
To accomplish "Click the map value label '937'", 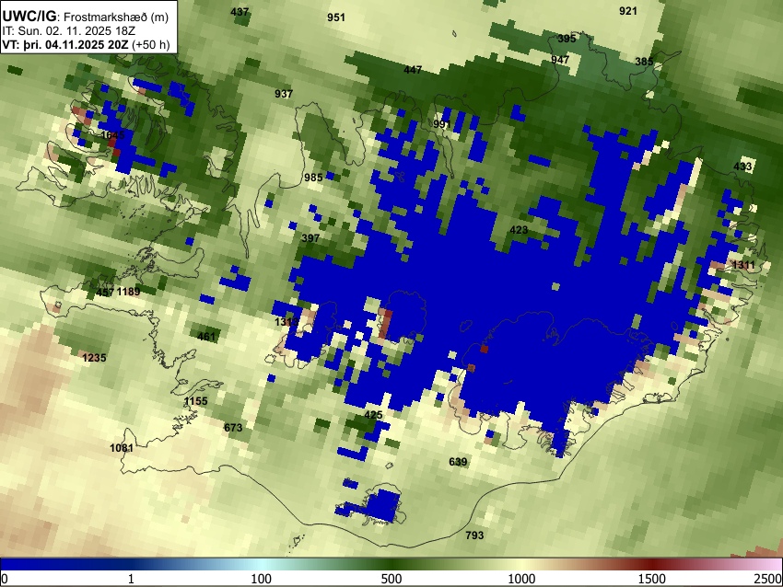I will 284,94.
